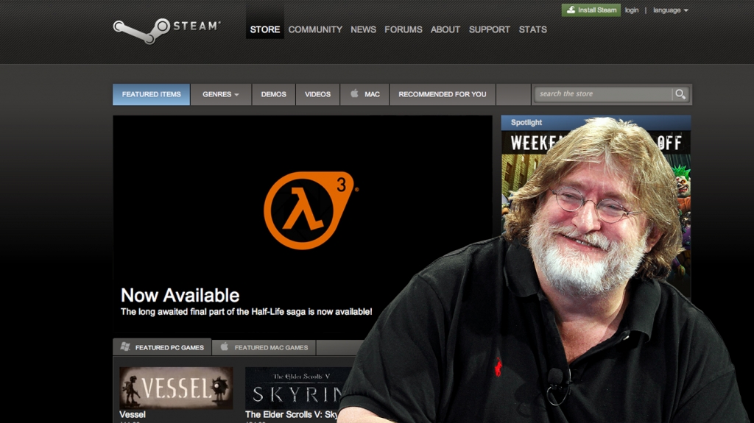Click the search magnifying glass icon
This screenshot has height=423, width=754.
point(680,94)
